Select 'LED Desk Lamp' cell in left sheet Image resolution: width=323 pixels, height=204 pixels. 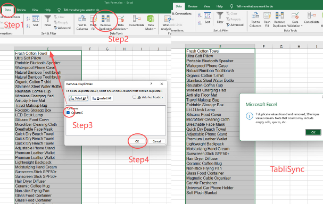click(48, 115)
